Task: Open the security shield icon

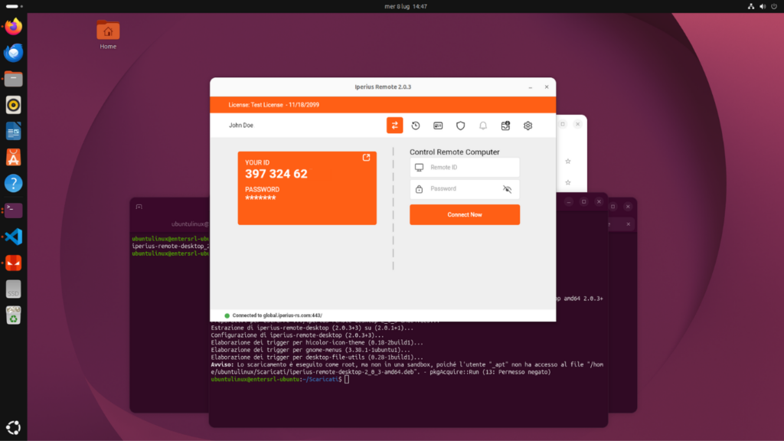Action: coord(460,126)
